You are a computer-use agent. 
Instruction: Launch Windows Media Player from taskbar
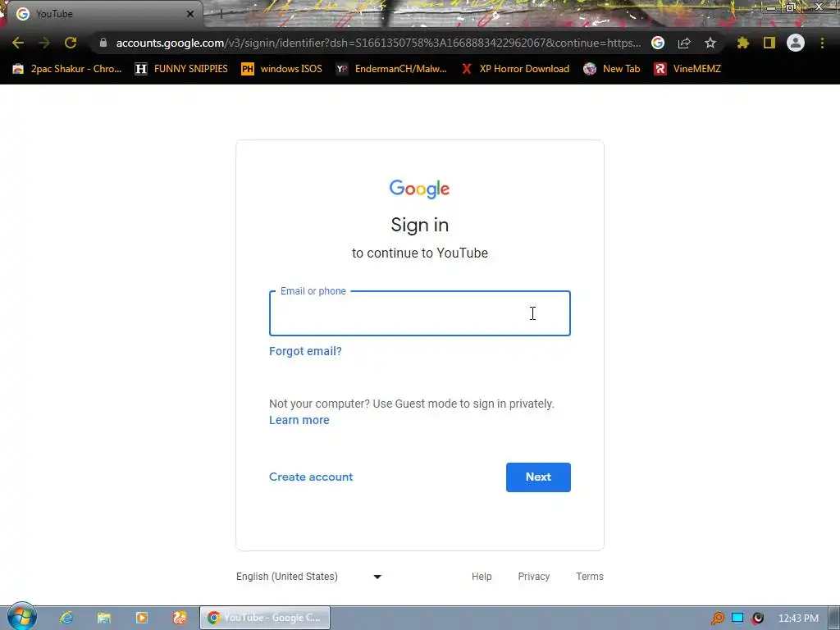point(142,618)
